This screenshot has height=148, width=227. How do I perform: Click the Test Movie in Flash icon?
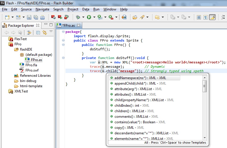tap(53, 17)
